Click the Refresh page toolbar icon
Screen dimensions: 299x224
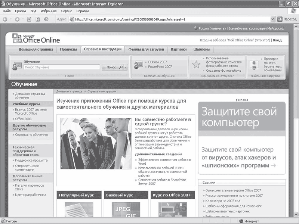point(38,19)
